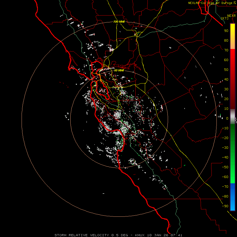
Task: Select the -30 value on the velocity scale
Action: [225, 148]
